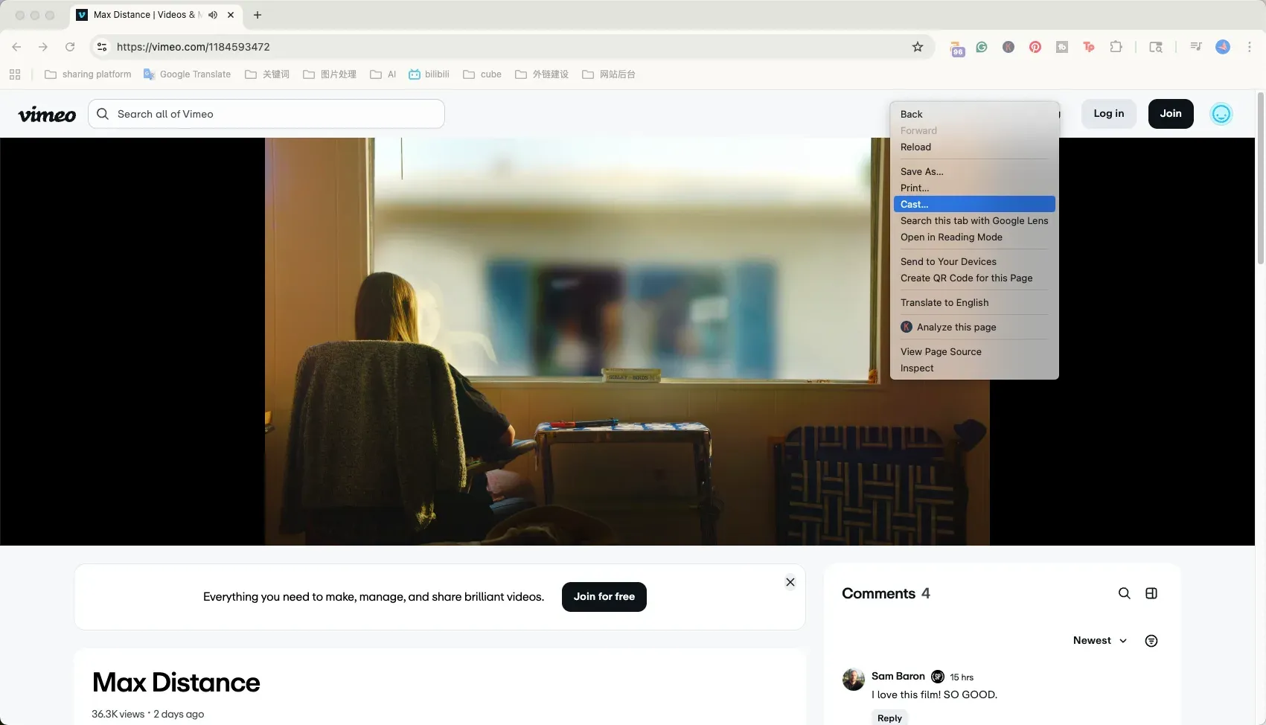Click Sam Baron's avatar thumbnail
The height and width of the screenshot is (725, 1266).
(x=853, y=679)
